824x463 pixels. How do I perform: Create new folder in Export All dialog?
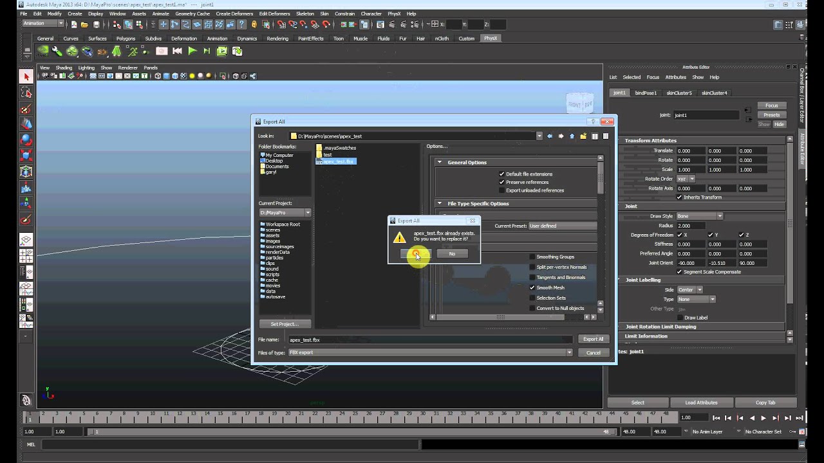tap(583, 136)
